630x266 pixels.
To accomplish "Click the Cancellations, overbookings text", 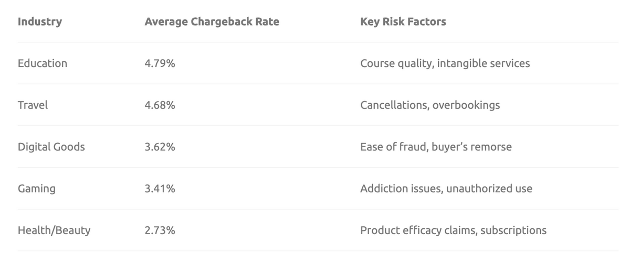I will point(429,105).
